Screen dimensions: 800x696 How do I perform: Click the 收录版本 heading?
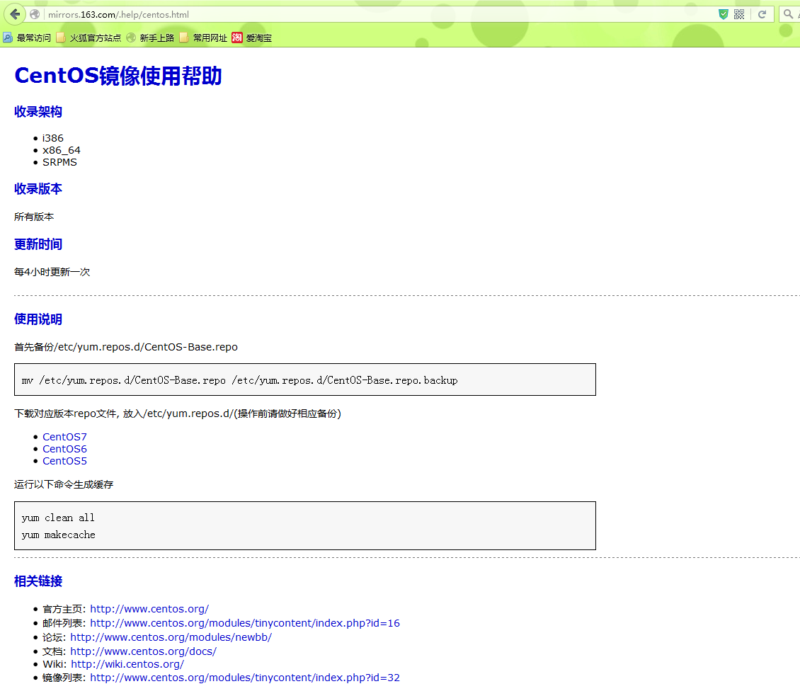pyautogui.click(x=38, y=189)
